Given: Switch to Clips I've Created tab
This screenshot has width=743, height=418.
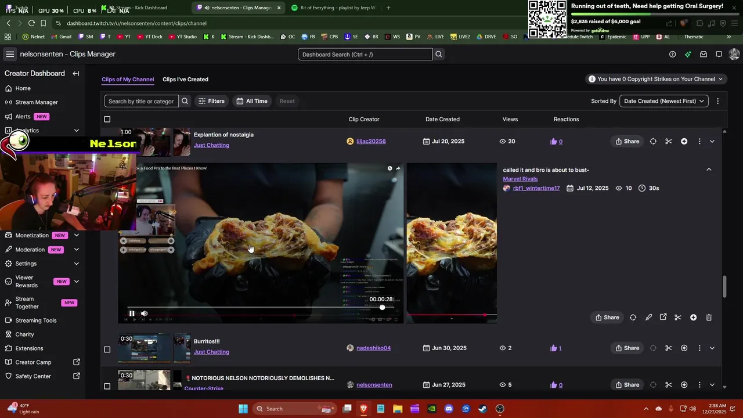Looking at the screenshot, I should 185,80.
